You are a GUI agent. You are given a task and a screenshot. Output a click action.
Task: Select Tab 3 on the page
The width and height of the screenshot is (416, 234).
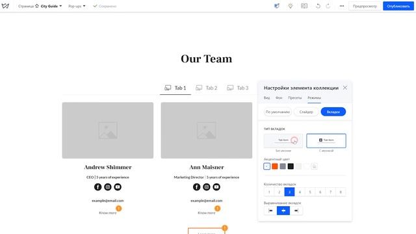pyautogui.click(x=237, y=88)
